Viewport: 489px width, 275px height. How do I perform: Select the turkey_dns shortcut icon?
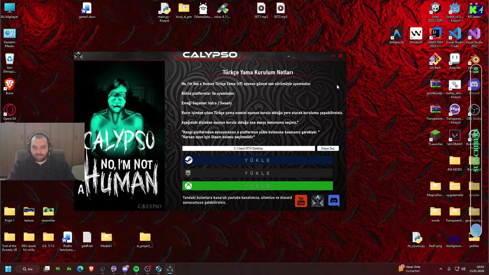455,89
